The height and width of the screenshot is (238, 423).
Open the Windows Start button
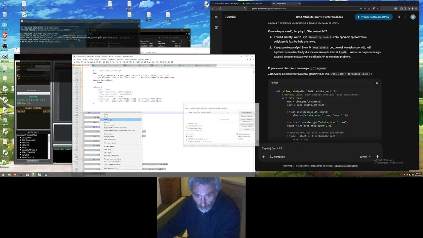point(3,175)
